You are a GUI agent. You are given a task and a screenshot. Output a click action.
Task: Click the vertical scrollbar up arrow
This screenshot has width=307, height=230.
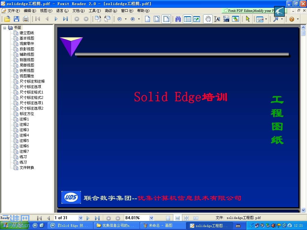303,27
